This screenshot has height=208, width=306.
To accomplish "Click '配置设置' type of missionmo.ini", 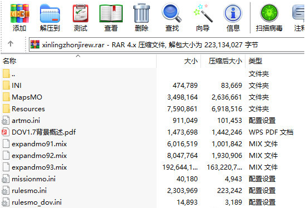I will 262,179.
